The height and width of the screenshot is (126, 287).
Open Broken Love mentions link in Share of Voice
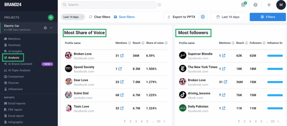click(122, 55)
